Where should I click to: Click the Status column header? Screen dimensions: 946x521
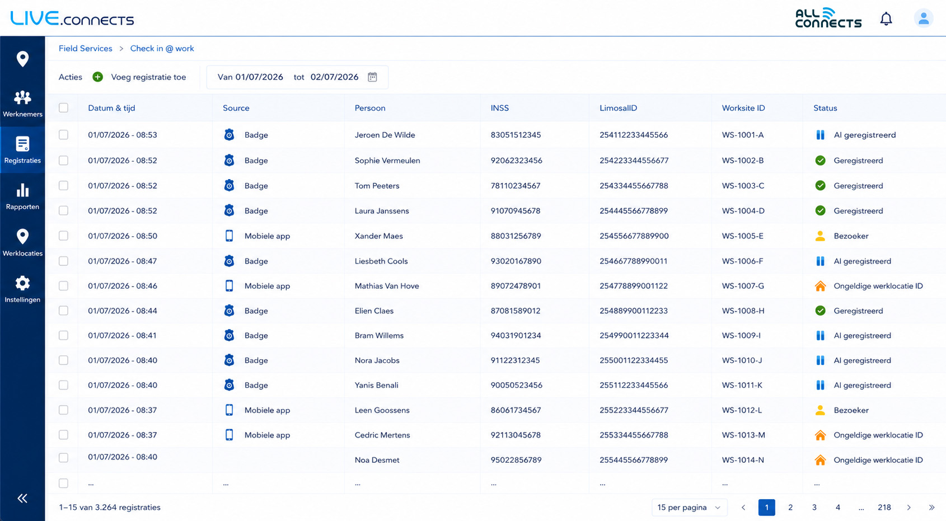[825, 108]
